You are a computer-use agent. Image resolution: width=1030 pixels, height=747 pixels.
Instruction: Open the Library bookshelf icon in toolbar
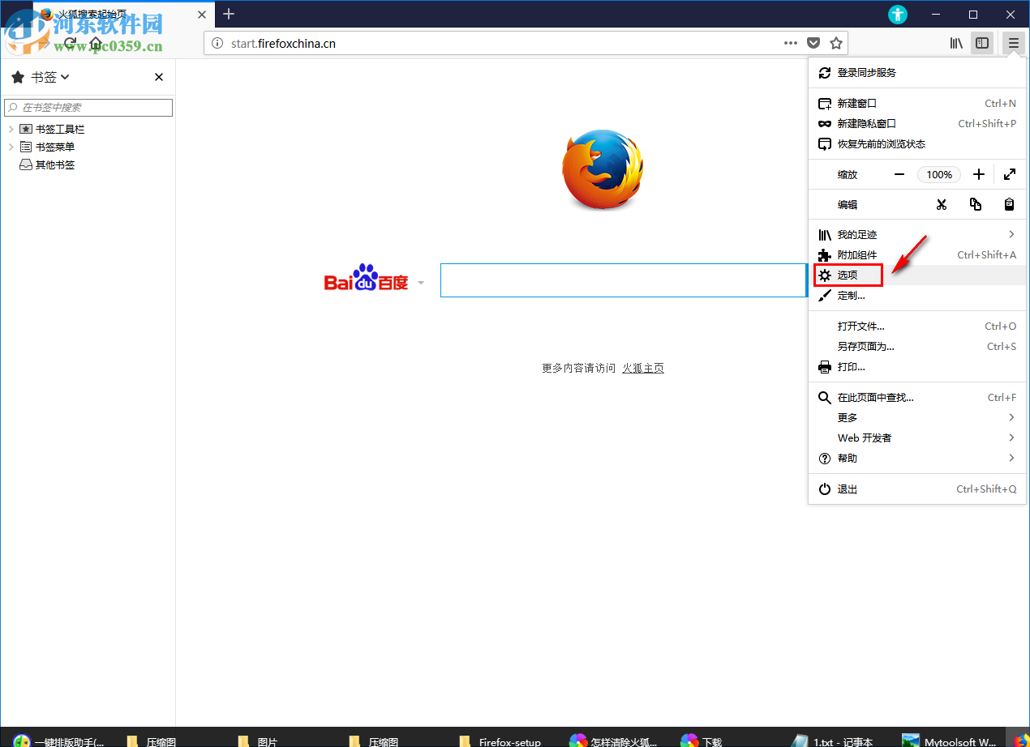tap(956, 43)
